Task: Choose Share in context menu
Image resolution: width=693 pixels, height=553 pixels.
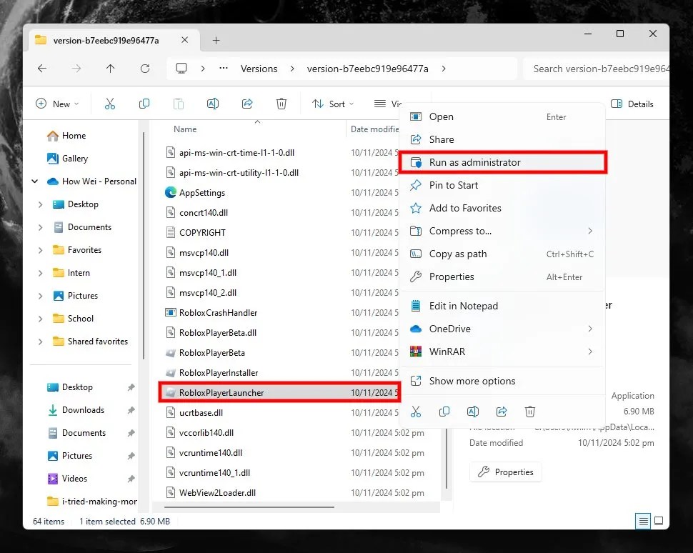Action: tap(502, 140)
